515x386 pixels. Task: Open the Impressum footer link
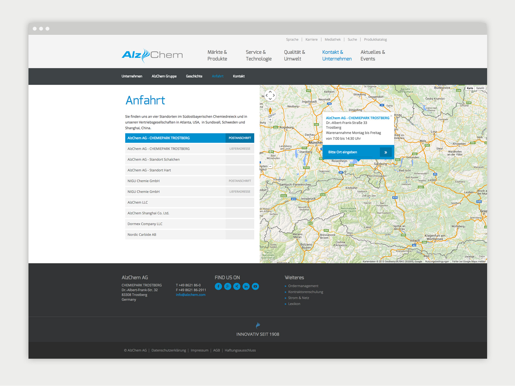tap(200, 350)
